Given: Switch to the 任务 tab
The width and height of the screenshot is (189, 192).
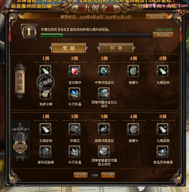Looking at the screenshot, I should 116,48.
